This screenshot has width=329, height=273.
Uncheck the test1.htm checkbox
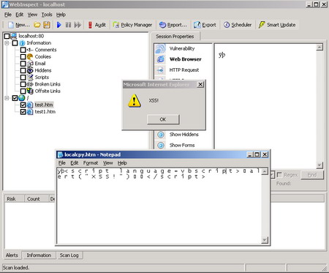point(23,112)
